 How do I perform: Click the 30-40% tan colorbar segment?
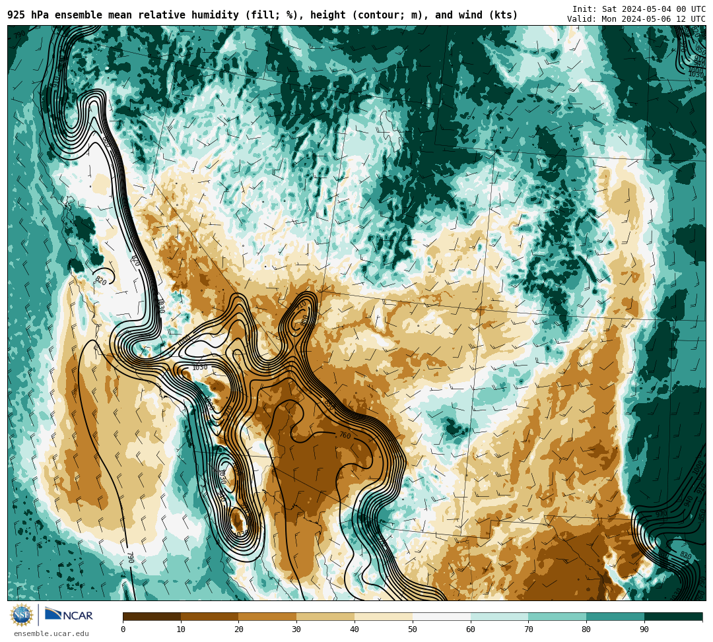point(325,616)
